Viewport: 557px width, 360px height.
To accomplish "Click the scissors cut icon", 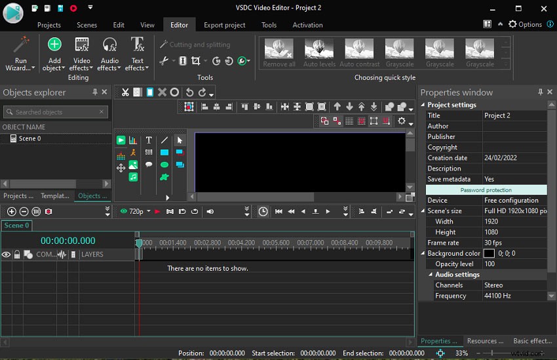I will click(125, 92).
